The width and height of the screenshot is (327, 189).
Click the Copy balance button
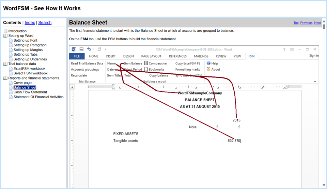click(159, 75)
